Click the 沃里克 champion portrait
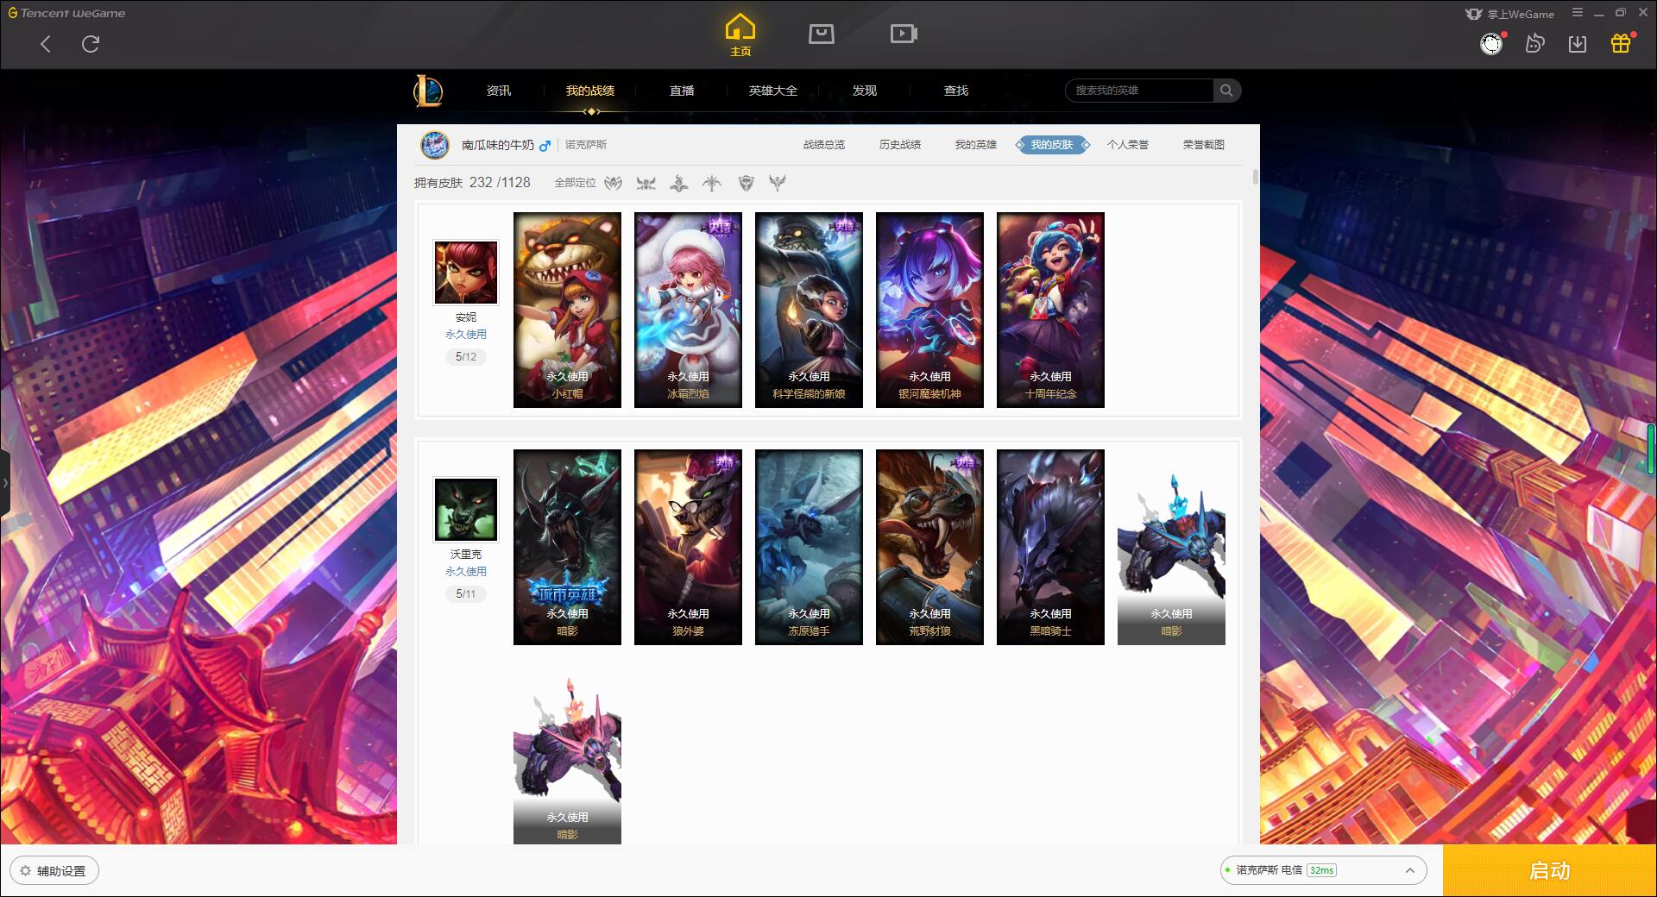The image size is (1657, 897). (x=466, y=510)
